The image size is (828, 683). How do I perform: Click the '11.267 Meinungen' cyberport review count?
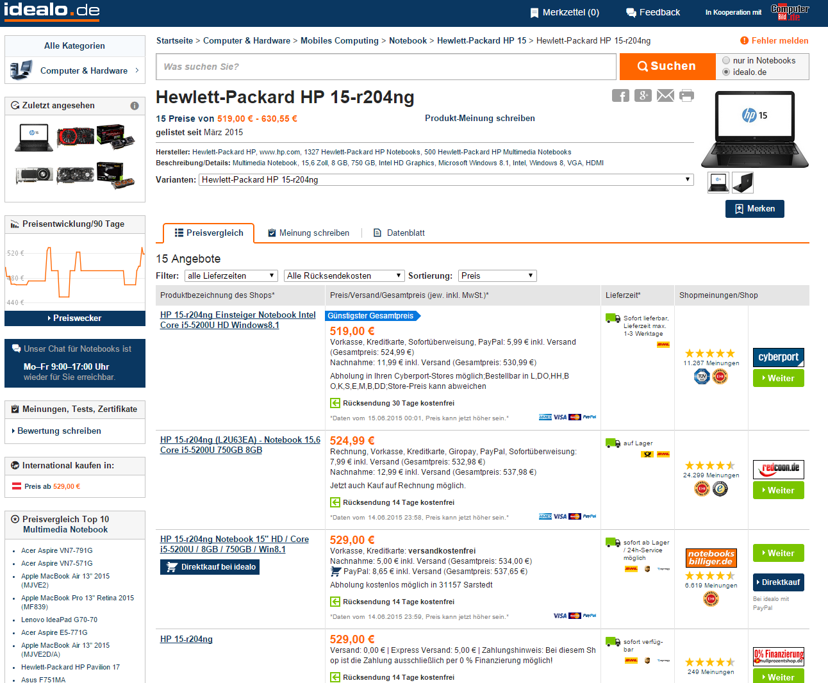[x=711, y=363]
